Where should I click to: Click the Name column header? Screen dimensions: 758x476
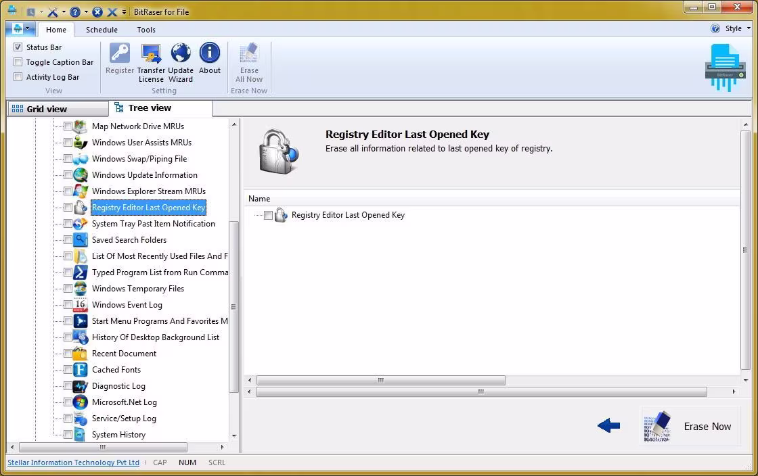click(x=491, y=198)
